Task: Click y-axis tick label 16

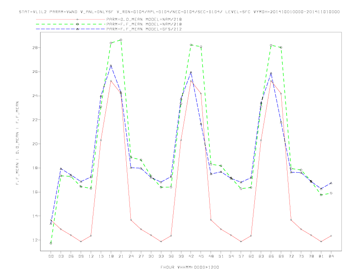Action: (x=35, y=192)
